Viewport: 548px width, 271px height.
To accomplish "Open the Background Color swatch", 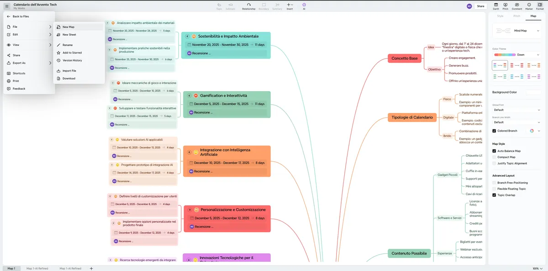I will tap(534, 92).
